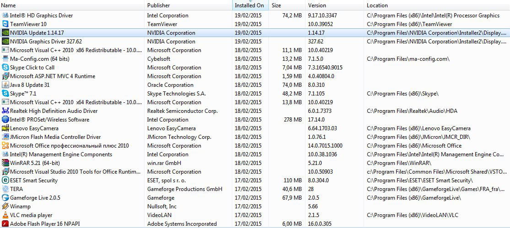The image size is (510, 228).
Task: Click the TERA game icon
Action: point(5,189)
